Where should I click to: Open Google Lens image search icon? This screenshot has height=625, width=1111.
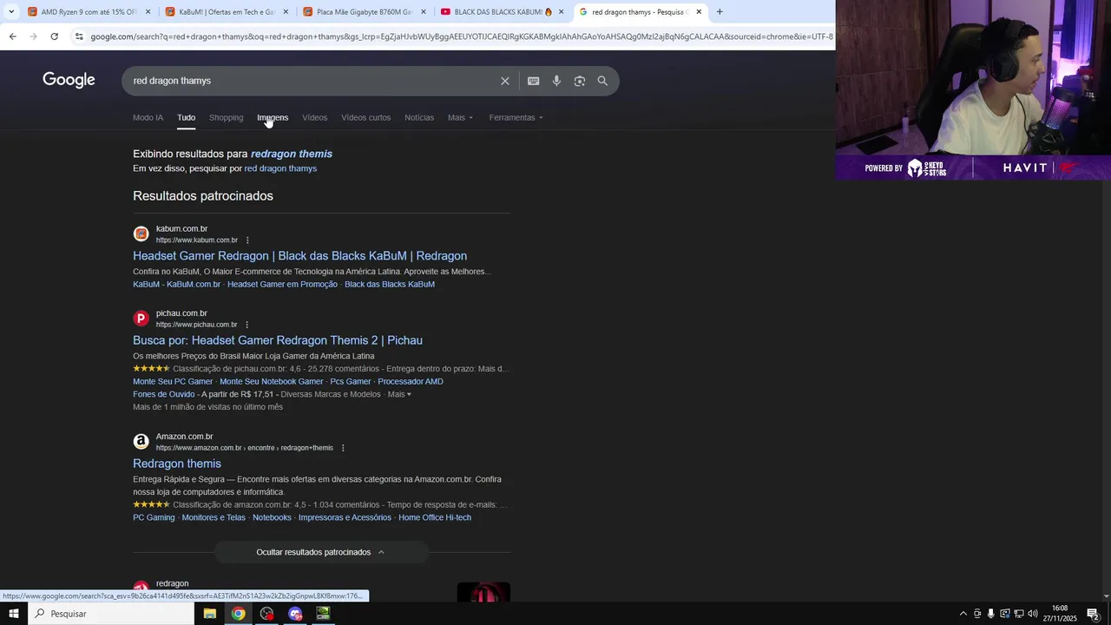[x=579, y=81]
